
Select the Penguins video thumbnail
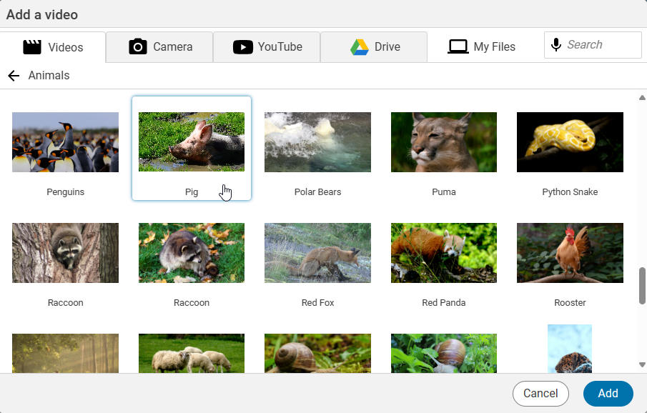coord(66,142)
